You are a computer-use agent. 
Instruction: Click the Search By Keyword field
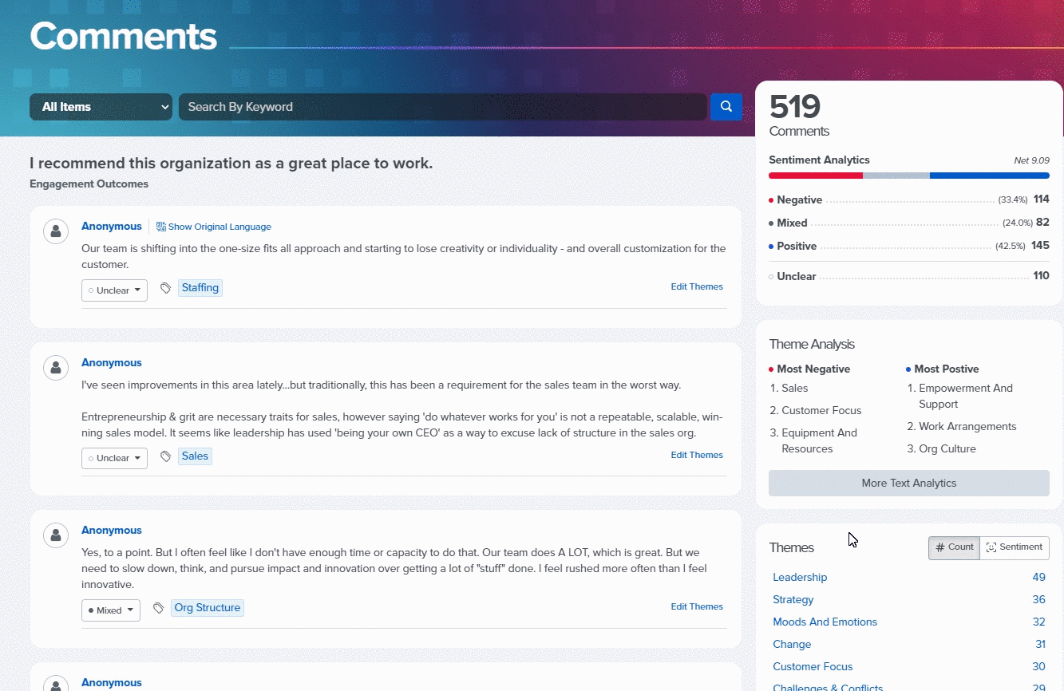coord(443,107)
